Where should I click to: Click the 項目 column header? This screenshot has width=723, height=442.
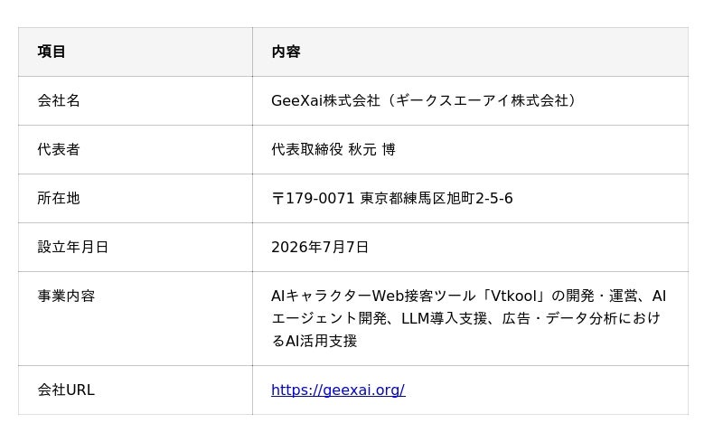pos(135,52)
